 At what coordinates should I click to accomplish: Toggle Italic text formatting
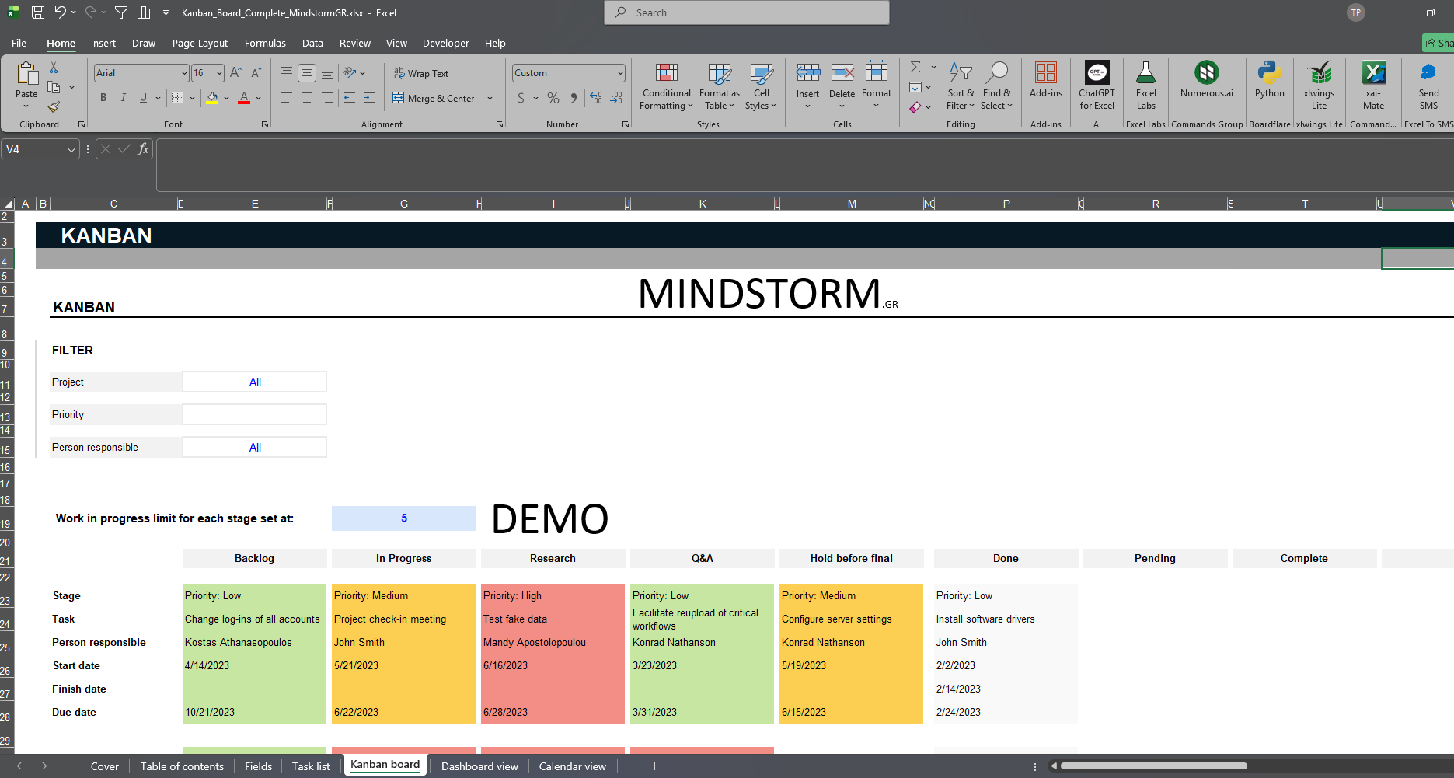click(123, 98)
